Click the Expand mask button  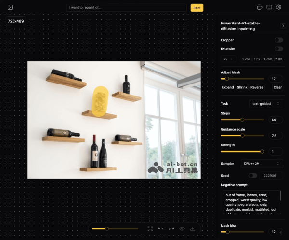click(x=228, y=87)
